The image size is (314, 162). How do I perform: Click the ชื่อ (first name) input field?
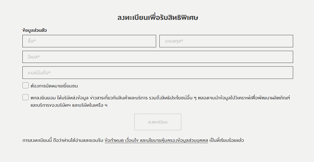tap(89, 41)
